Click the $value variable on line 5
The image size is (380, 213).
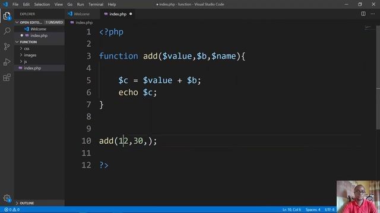(157, 80)
